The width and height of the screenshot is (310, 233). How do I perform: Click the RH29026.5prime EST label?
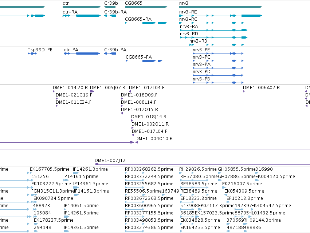click(198, 169)
